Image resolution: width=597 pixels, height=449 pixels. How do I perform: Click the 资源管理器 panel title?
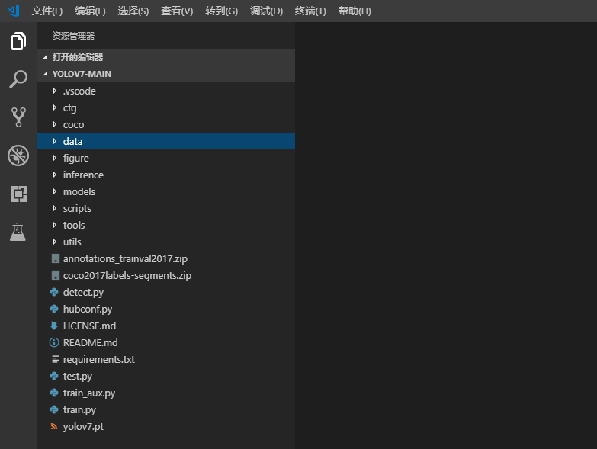73,36
